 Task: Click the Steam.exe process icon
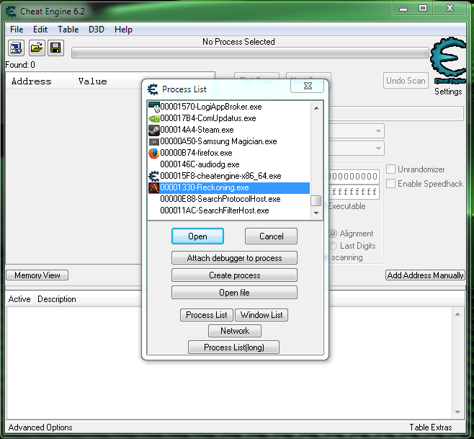coord(154,130)
